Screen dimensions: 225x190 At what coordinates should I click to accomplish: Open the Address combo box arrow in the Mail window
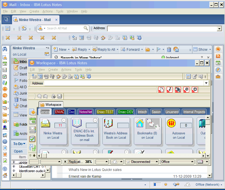click(219, 29)
